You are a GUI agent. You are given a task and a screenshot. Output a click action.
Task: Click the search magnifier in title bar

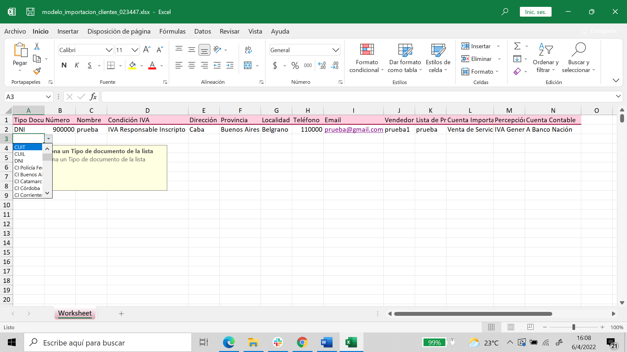[505, 12]
